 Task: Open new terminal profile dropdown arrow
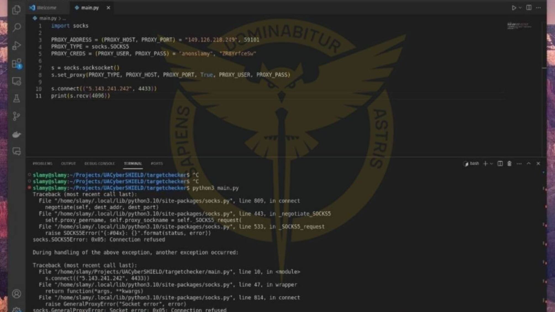point(491,164)
